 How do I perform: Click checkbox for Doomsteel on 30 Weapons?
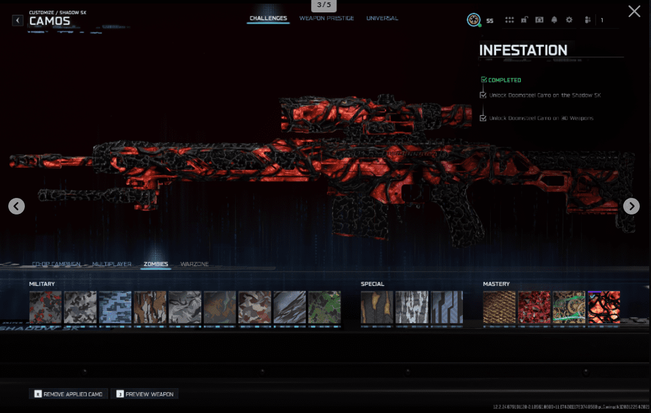point(483,118)
